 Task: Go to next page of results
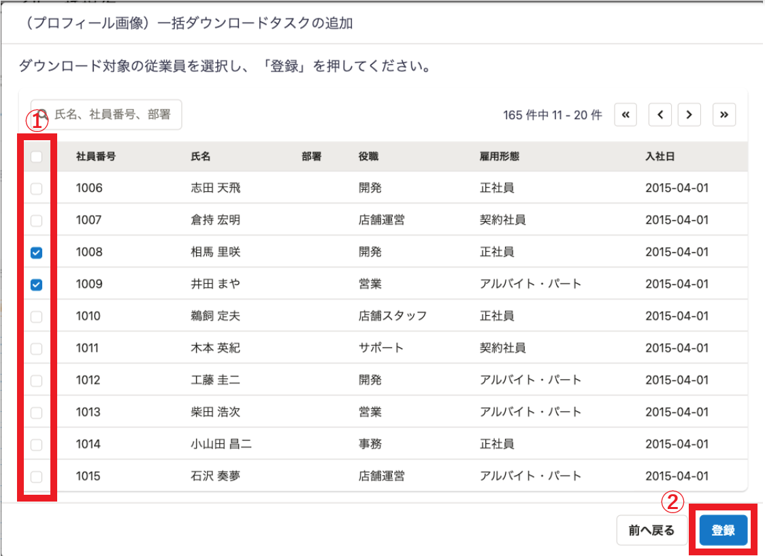click(x=689, y=115)
